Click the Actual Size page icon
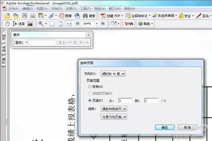The image size is (212, 141). point(52,24)
